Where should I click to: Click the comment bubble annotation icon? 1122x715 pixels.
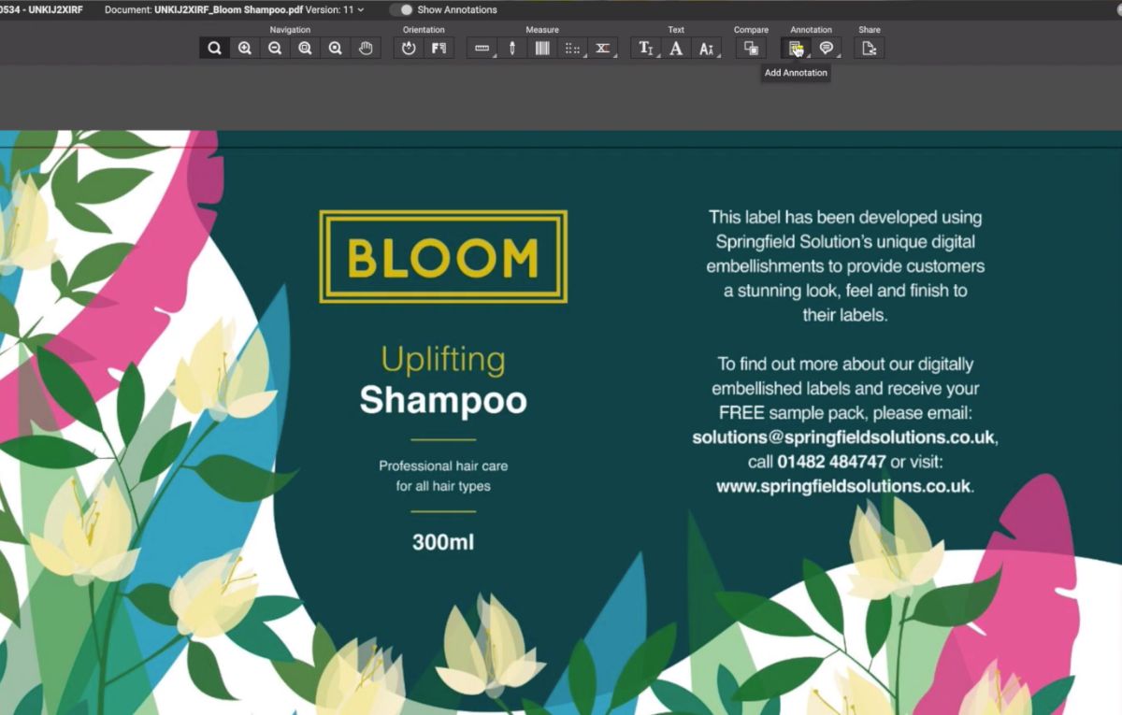826,49
